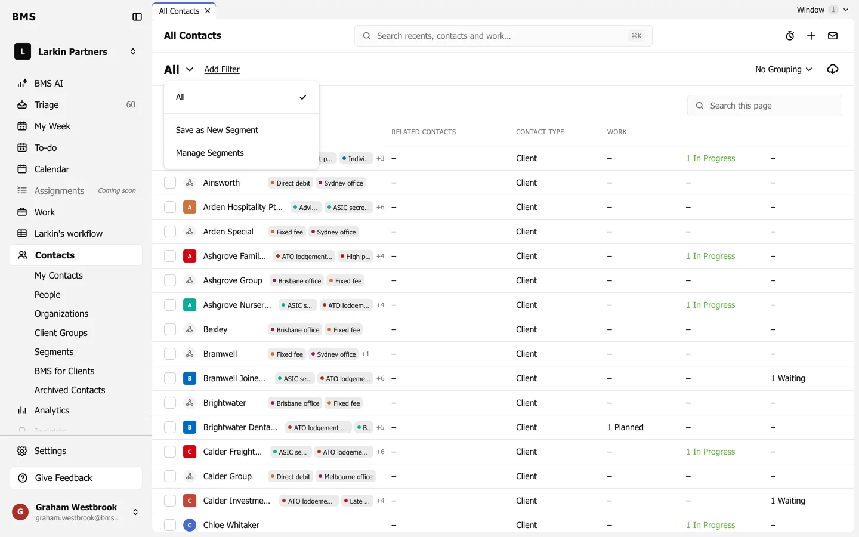Expand +4 tags on Ashgrove Family

[x=381, y=257]
